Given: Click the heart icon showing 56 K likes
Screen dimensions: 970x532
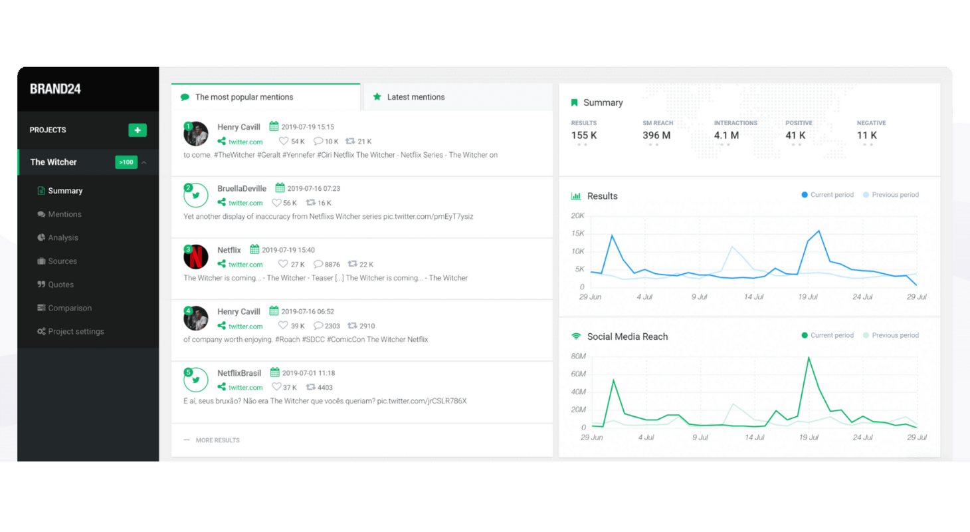Looking at the screenshot, I should click(276, 203).
